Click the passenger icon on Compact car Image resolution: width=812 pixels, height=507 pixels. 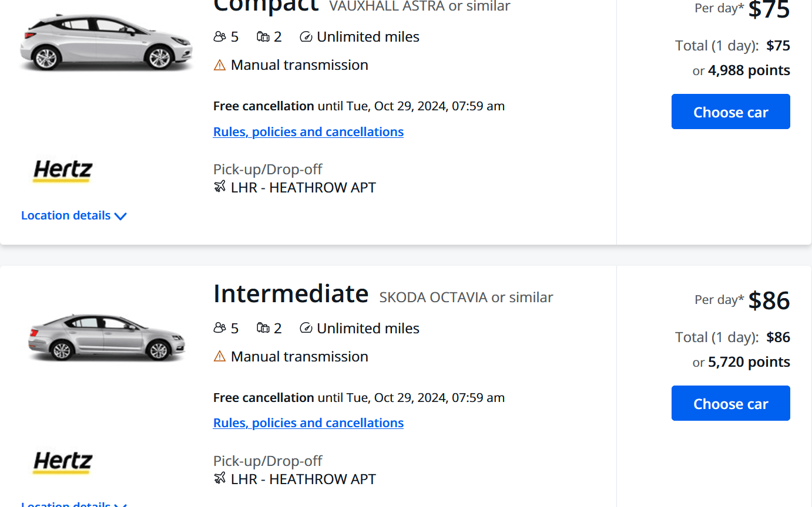(x=220, y=37)
